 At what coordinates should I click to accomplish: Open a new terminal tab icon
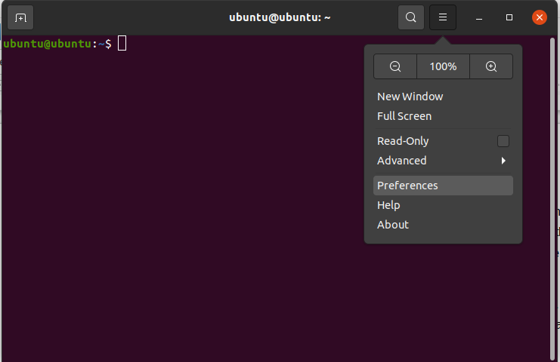(x=20, y=17)
